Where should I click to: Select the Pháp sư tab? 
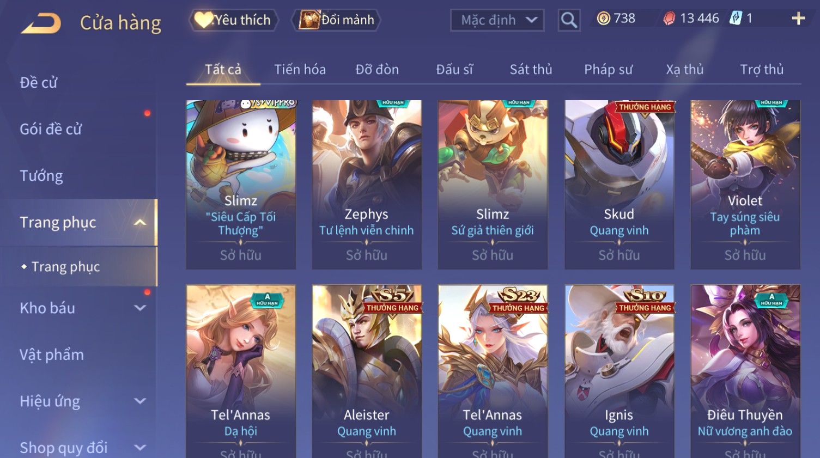coord(608,70)
